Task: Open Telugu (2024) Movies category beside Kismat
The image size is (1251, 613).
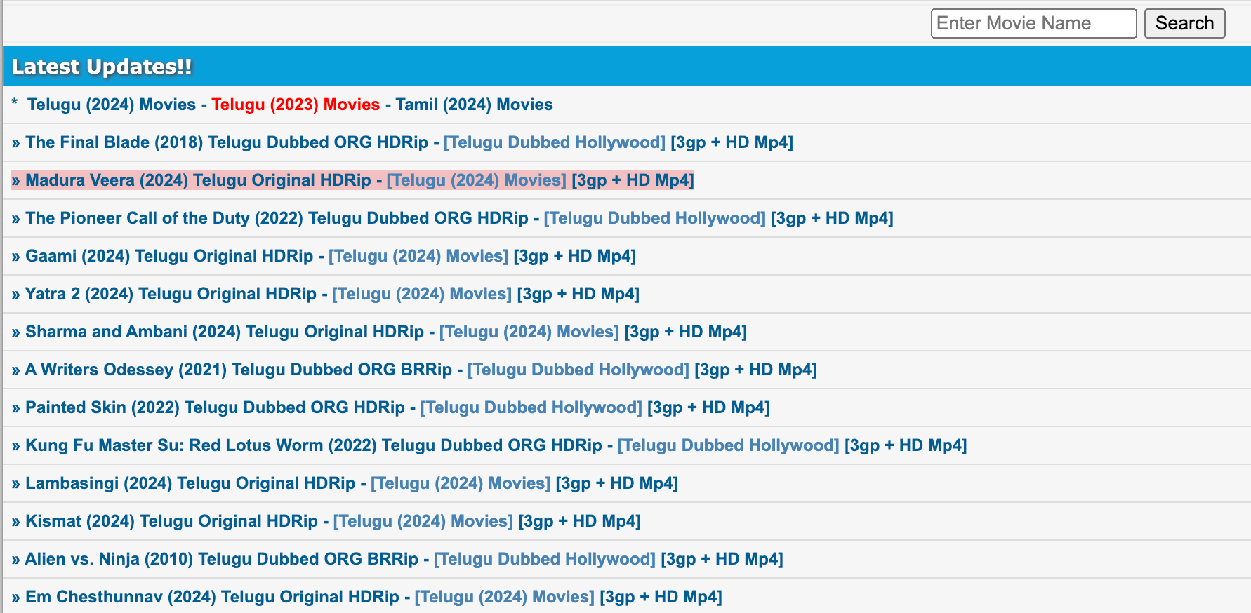Action: (x=423, y=521)
